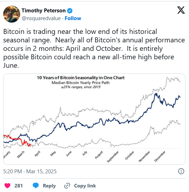Click the 281 likes count
The image size is (189, 192).
(x=18, y=186)
